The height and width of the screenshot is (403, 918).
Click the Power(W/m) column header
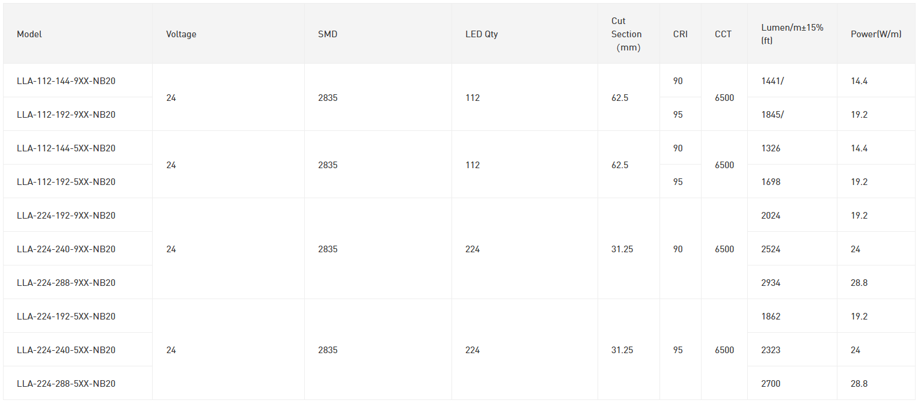(x=876, y=34)
